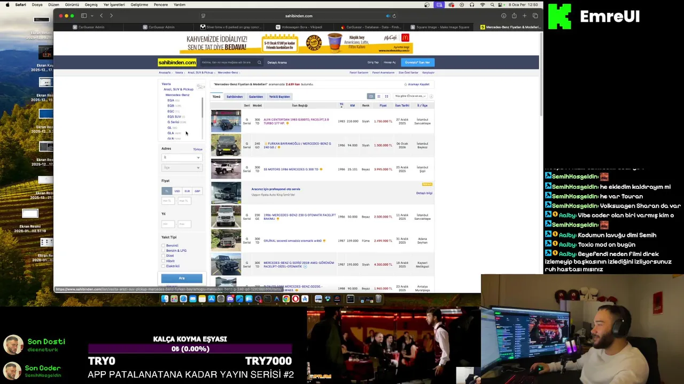684x384 pixels.
Task: Go back with Safari back arrow
Action: [102, 15]
